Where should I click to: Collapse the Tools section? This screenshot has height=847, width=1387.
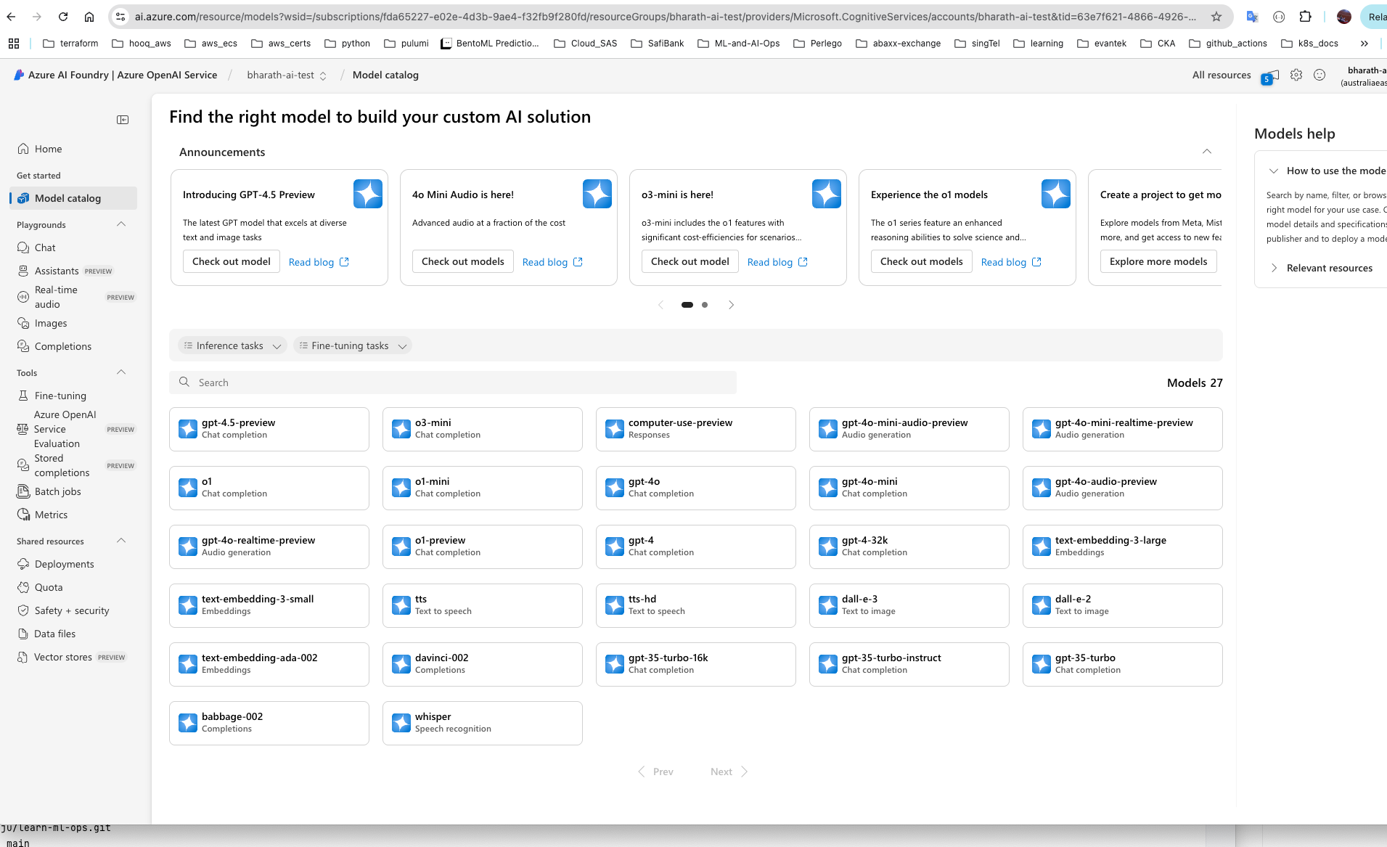(x=121, y=372)
